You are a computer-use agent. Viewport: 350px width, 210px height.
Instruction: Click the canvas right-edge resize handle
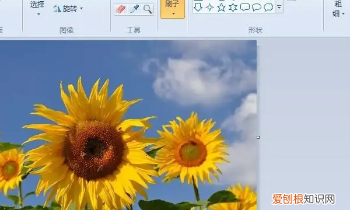(258, 137)
